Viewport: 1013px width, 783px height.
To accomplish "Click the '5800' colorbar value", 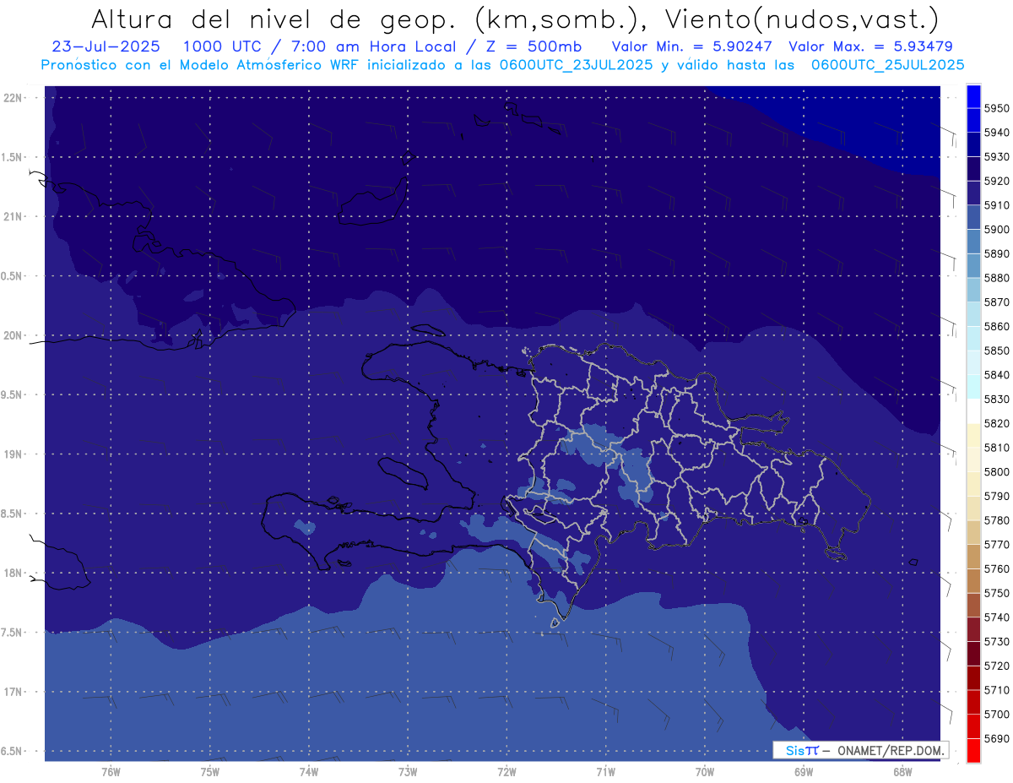I will (x=997, y=472).
